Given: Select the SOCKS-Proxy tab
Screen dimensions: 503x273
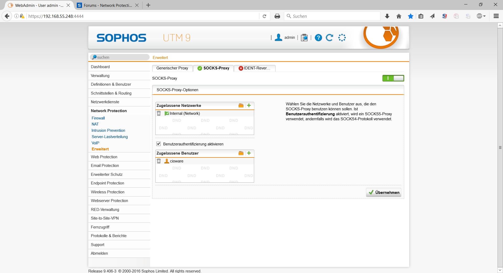Looking at the screenshot, I should (214, 68).
